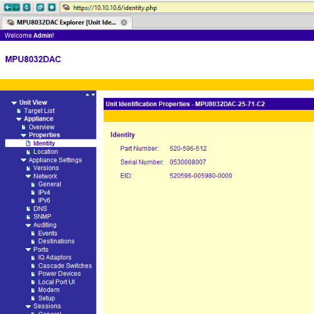Click the SNMP document icon
Viewport: 314px width, 314px height.
point(28,217)
